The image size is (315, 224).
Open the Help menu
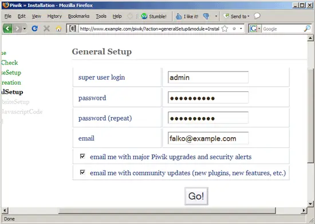pos(117,16)
